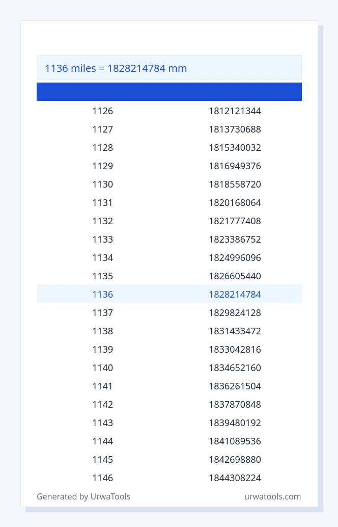Click the 1136 miles = 1828214784 mm heading
The image size is (338, 527).
116,68
